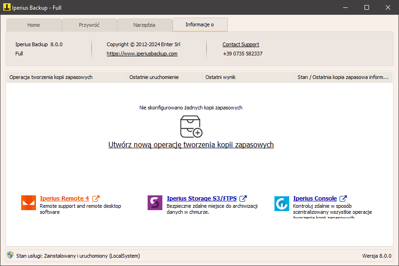The image size is (399, 266).
Task: Maximize the Iperius Backup window
Action: tap(367, 7)
